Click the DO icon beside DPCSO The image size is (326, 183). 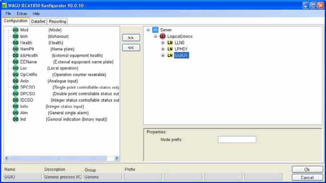(x=16, y=94)
